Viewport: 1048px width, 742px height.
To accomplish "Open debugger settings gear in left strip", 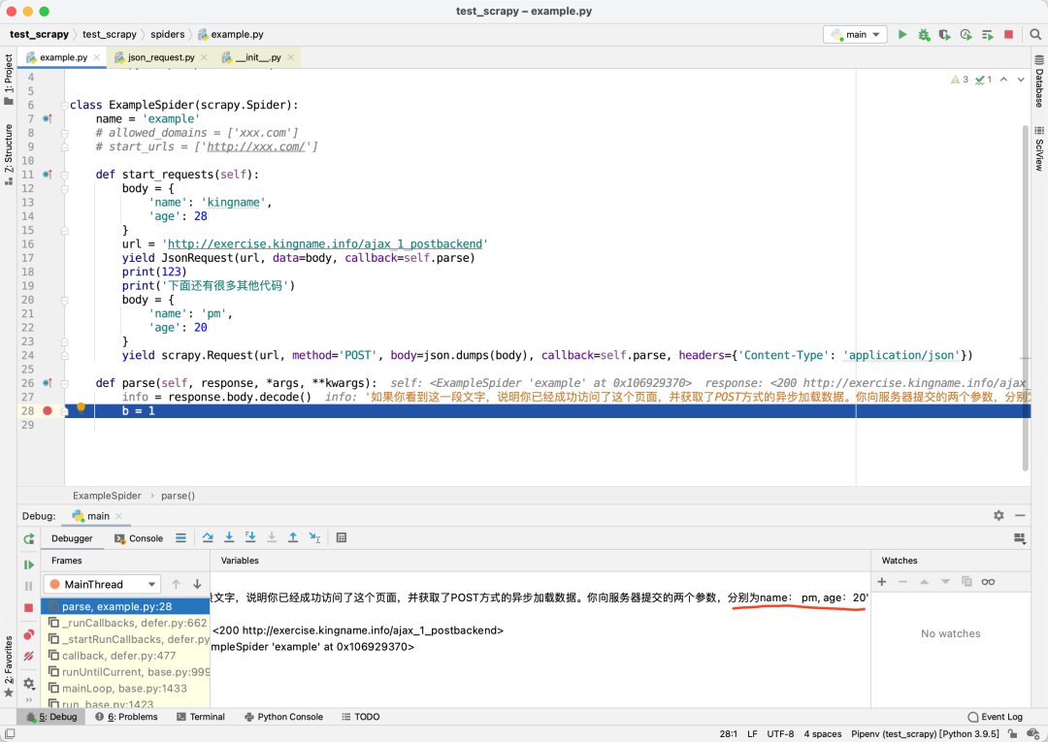I will coord(29,683).
